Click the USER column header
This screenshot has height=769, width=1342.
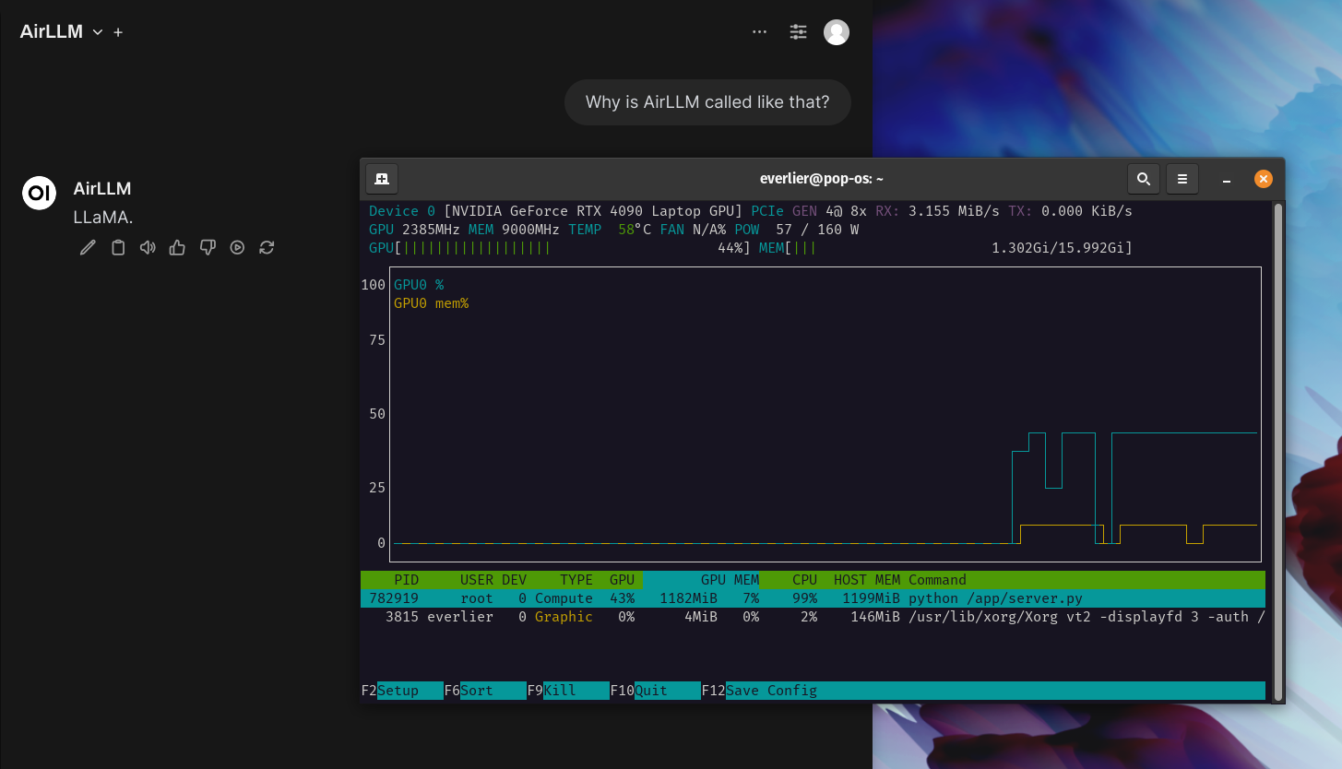[x=477, y=580]
